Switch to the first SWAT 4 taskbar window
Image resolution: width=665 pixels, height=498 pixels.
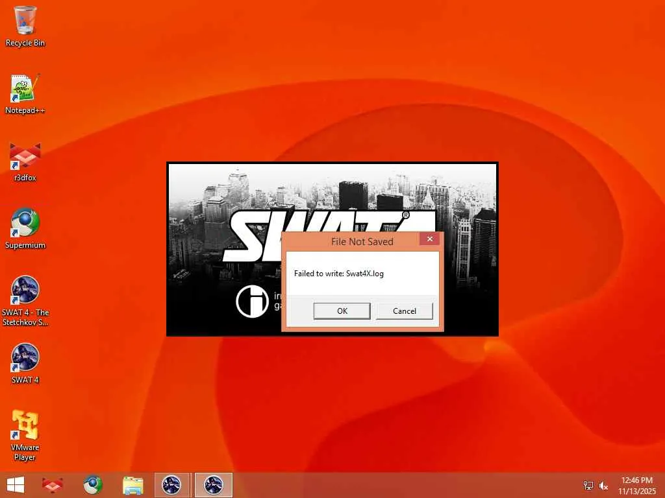(x=172, y=485)
